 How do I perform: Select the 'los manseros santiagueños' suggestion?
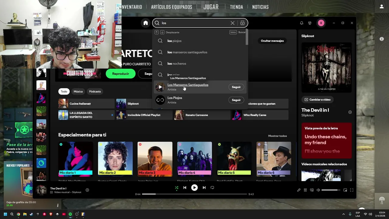pyautogui.click(x=200, y=52)
